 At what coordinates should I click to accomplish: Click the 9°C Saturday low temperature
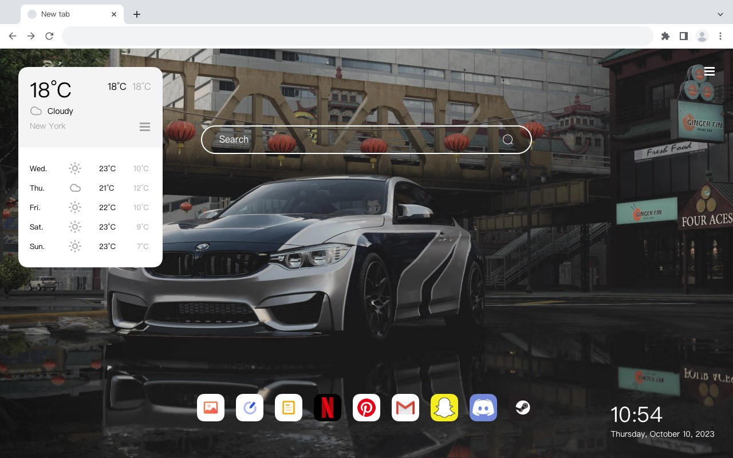coord(143,227)
